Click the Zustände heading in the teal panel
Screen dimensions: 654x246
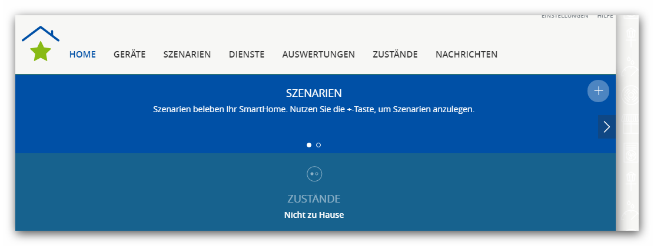coord(314,199)
